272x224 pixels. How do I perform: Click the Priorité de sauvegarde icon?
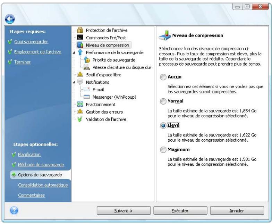pos(87,60)
